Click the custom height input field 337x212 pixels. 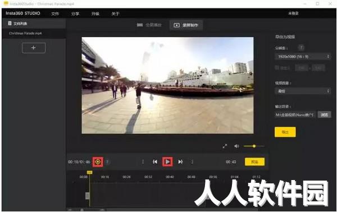coord(318,68)
